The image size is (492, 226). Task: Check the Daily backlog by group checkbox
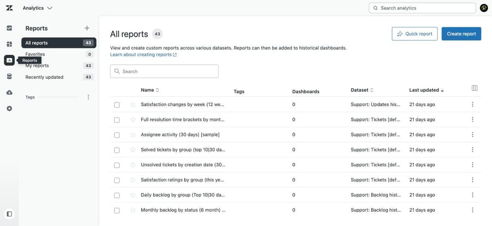[117, 195]
